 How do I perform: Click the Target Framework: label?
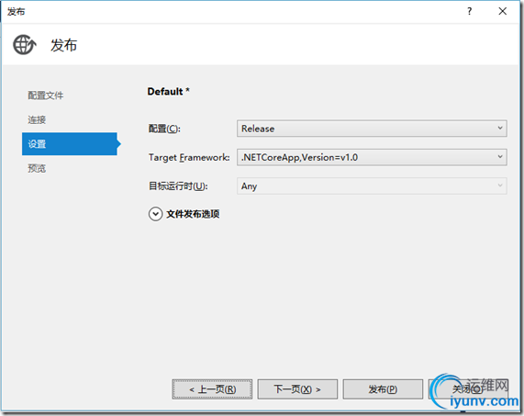click(189, 158)
